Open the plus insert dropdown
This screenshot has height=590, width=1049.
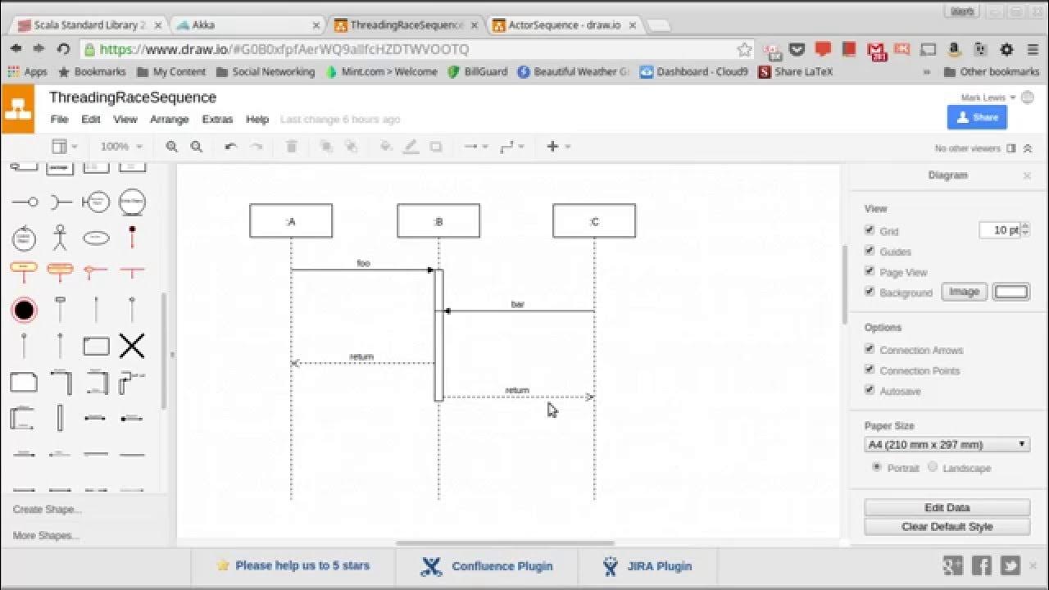tap(558, 147)
